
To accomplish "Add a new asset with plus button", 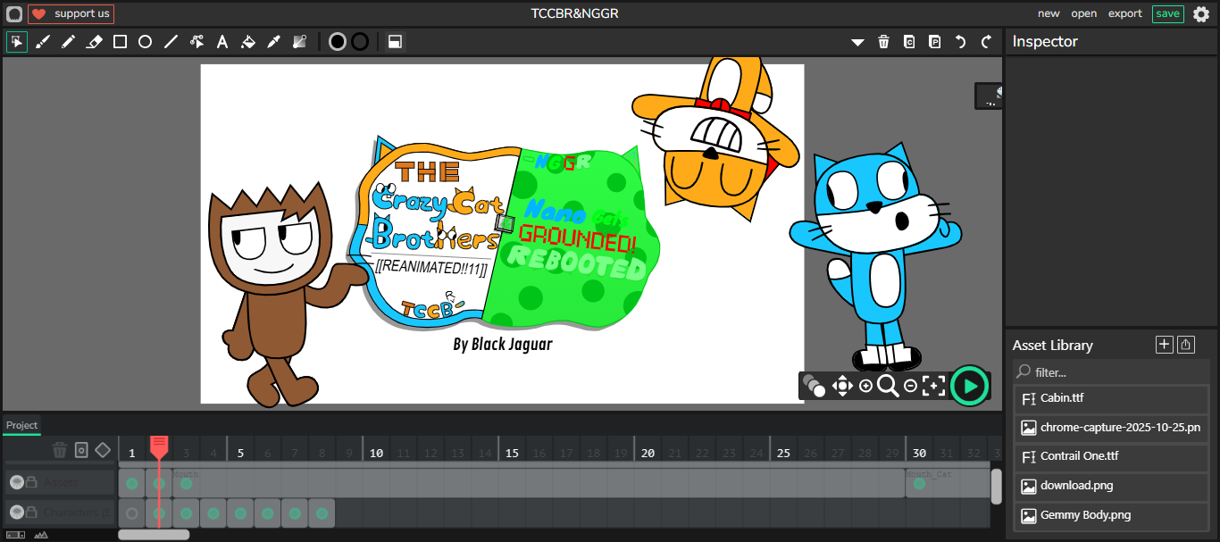I will click(x=1164, y=345).
